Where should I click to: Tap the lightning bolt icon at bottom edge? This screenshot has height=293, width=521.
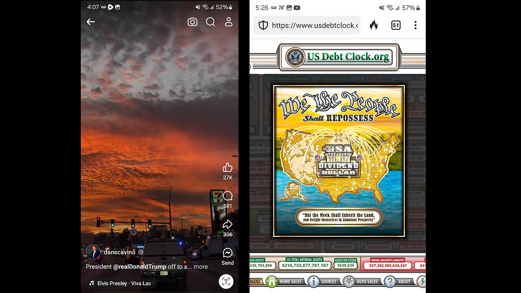(x=422, y=282)
